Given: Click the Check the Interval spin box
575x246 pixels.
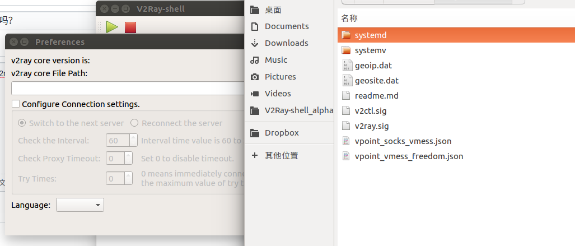Looking at the screenshot, I should [121, 141].
